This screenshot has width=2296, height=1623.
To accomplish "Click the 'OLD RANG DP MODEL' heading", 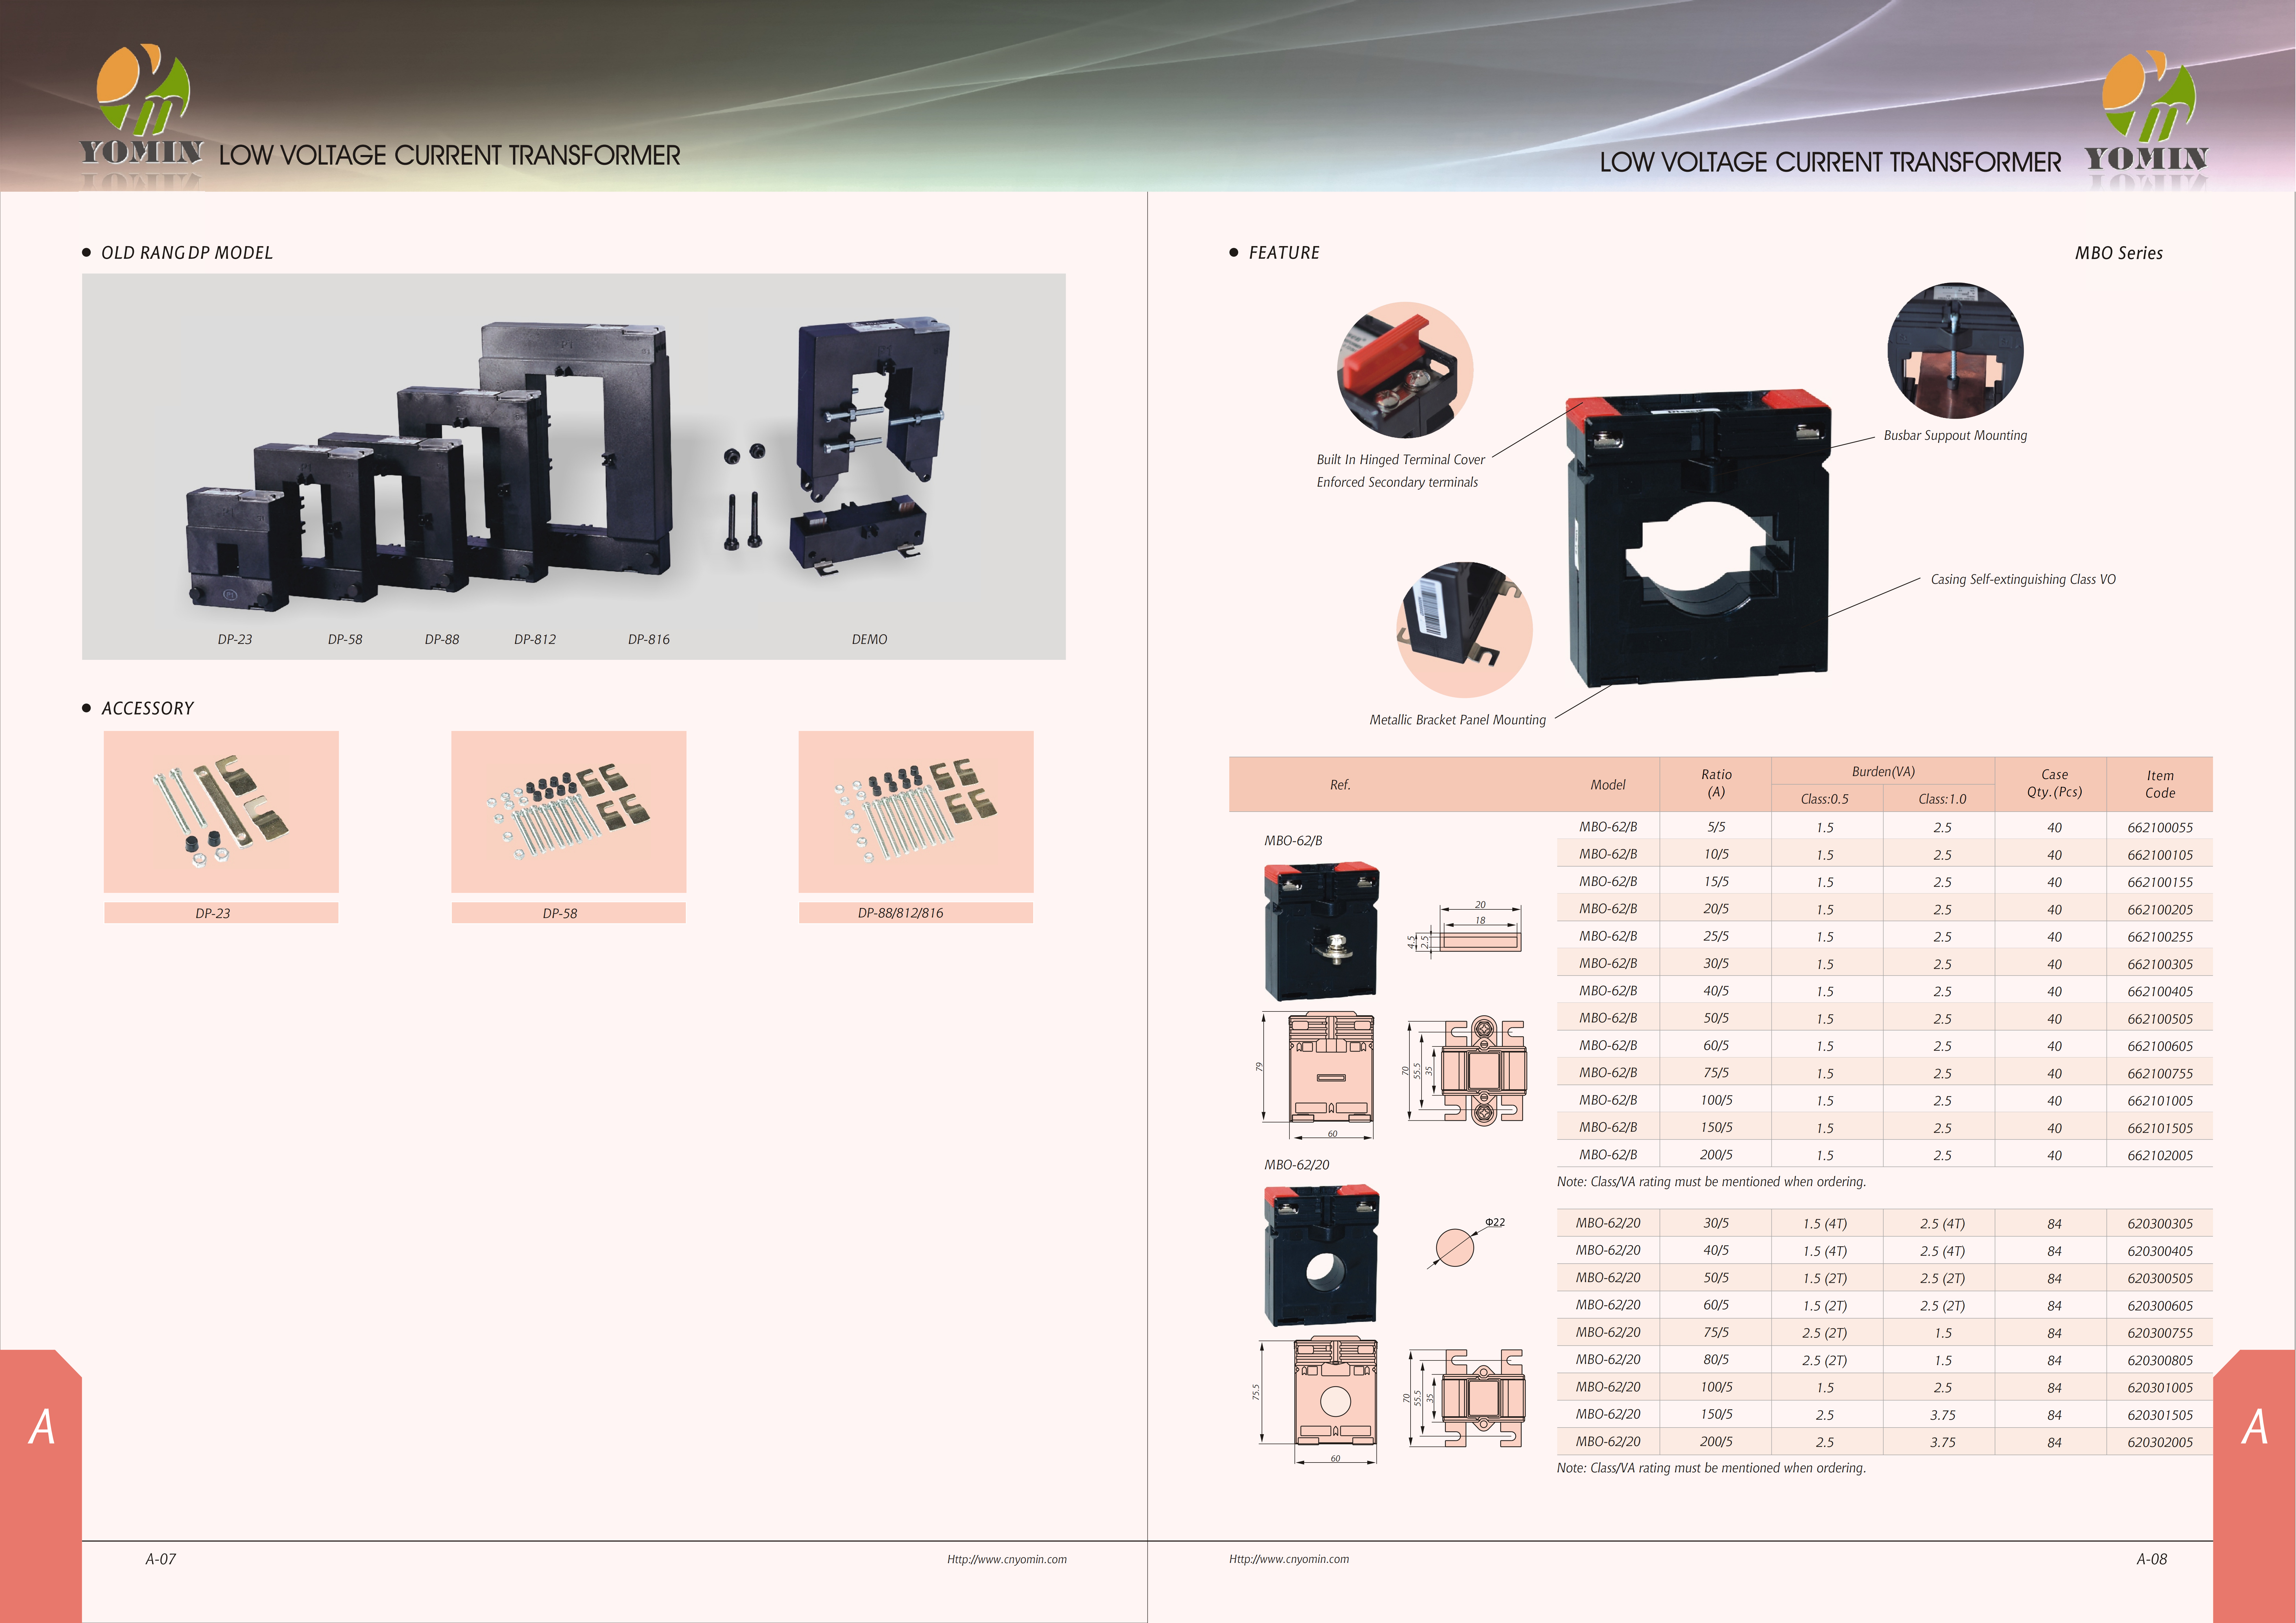I will click(x=187, y=253).
